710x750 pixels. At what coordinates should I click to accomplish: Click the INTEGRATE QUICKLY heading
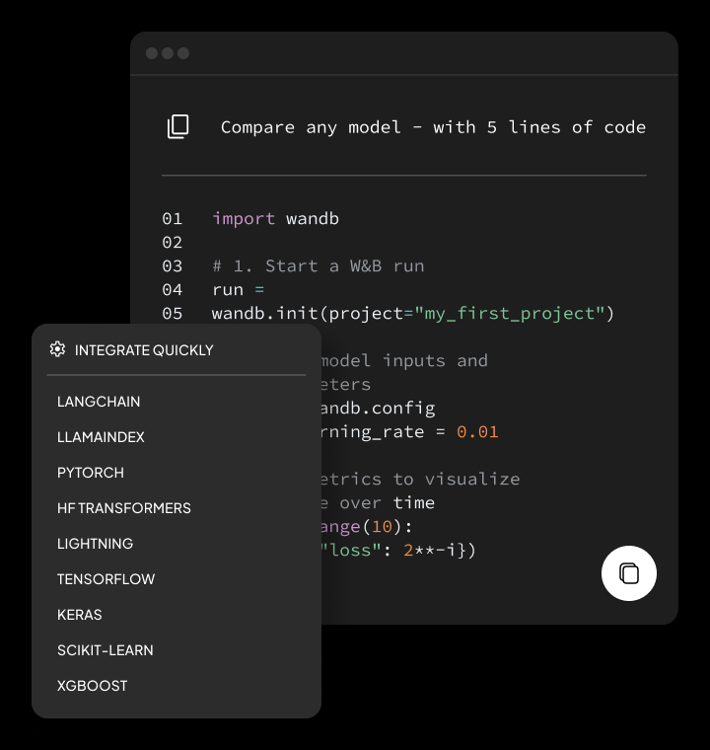[144, 350]
